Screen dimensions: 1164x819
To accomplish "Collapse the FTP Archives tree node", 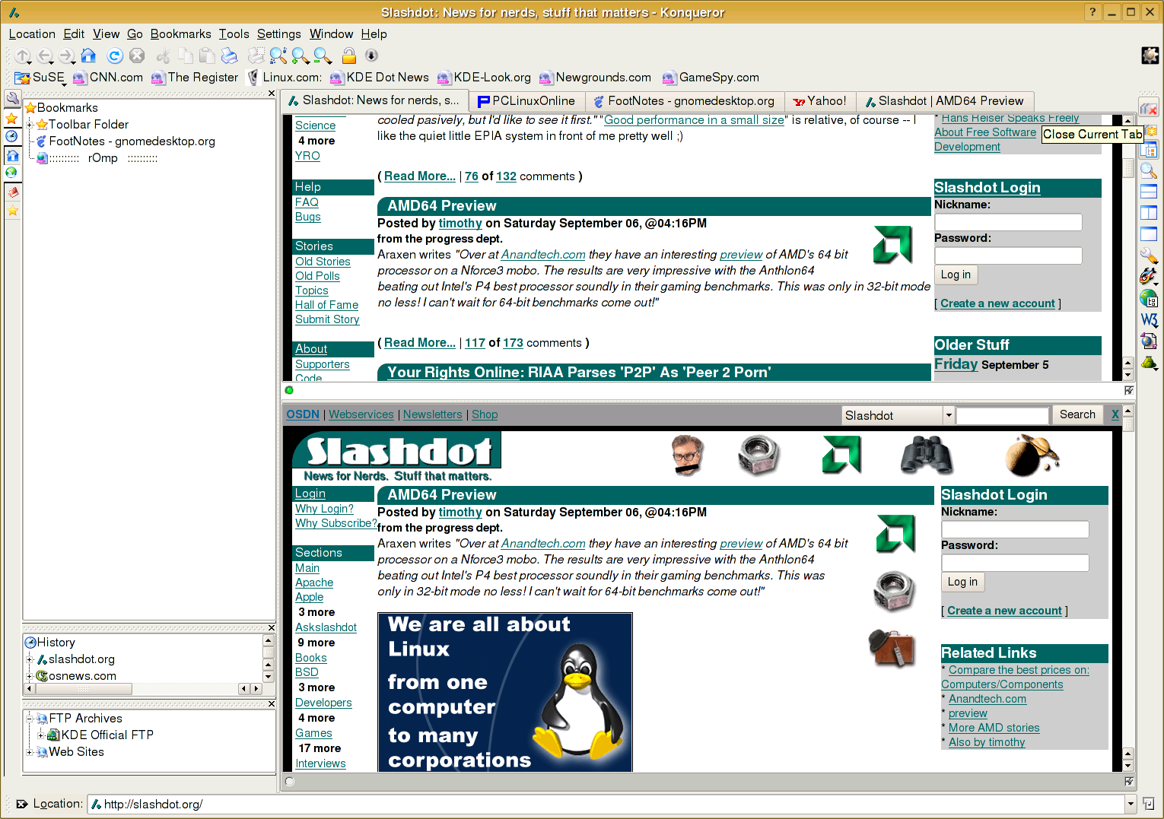I will (30, 719).
